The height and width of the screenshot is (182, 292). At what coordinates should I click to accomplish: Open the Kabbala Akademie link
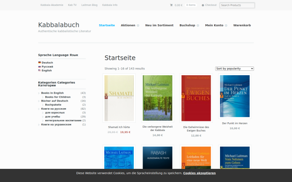52,5
